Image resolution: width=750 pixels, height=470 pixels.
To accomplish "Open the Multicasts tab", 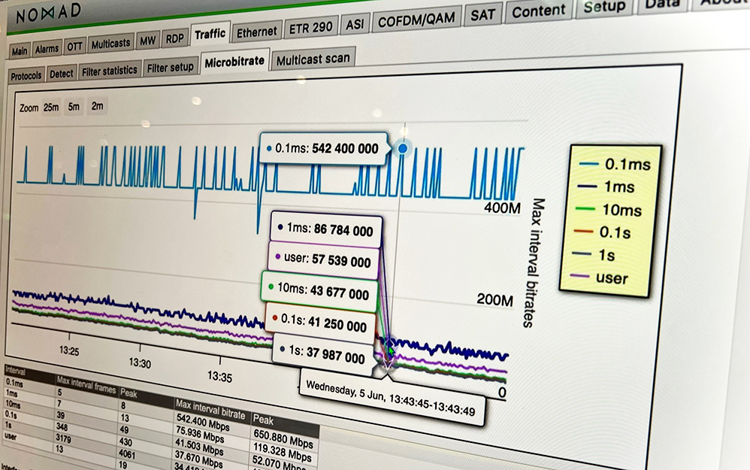I will coord(110,44).
